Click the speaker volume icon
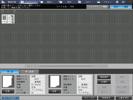The image size is (133, 100). [x=123, y=2]
